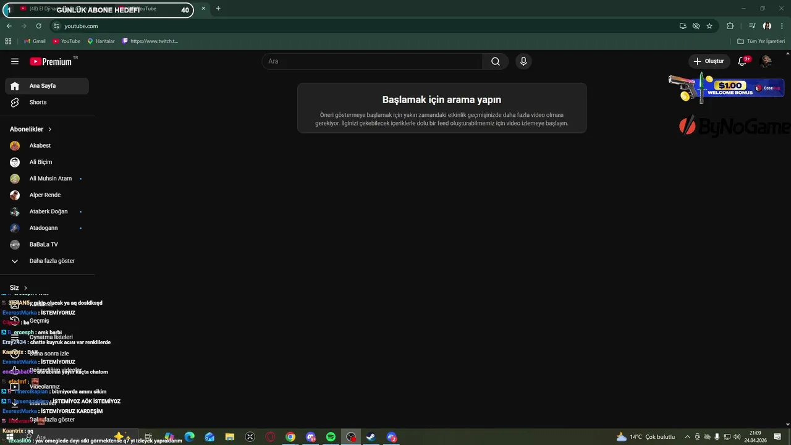791x445 pixels.
Task: Open the Gmail bookmark
Action: point(35,41)
